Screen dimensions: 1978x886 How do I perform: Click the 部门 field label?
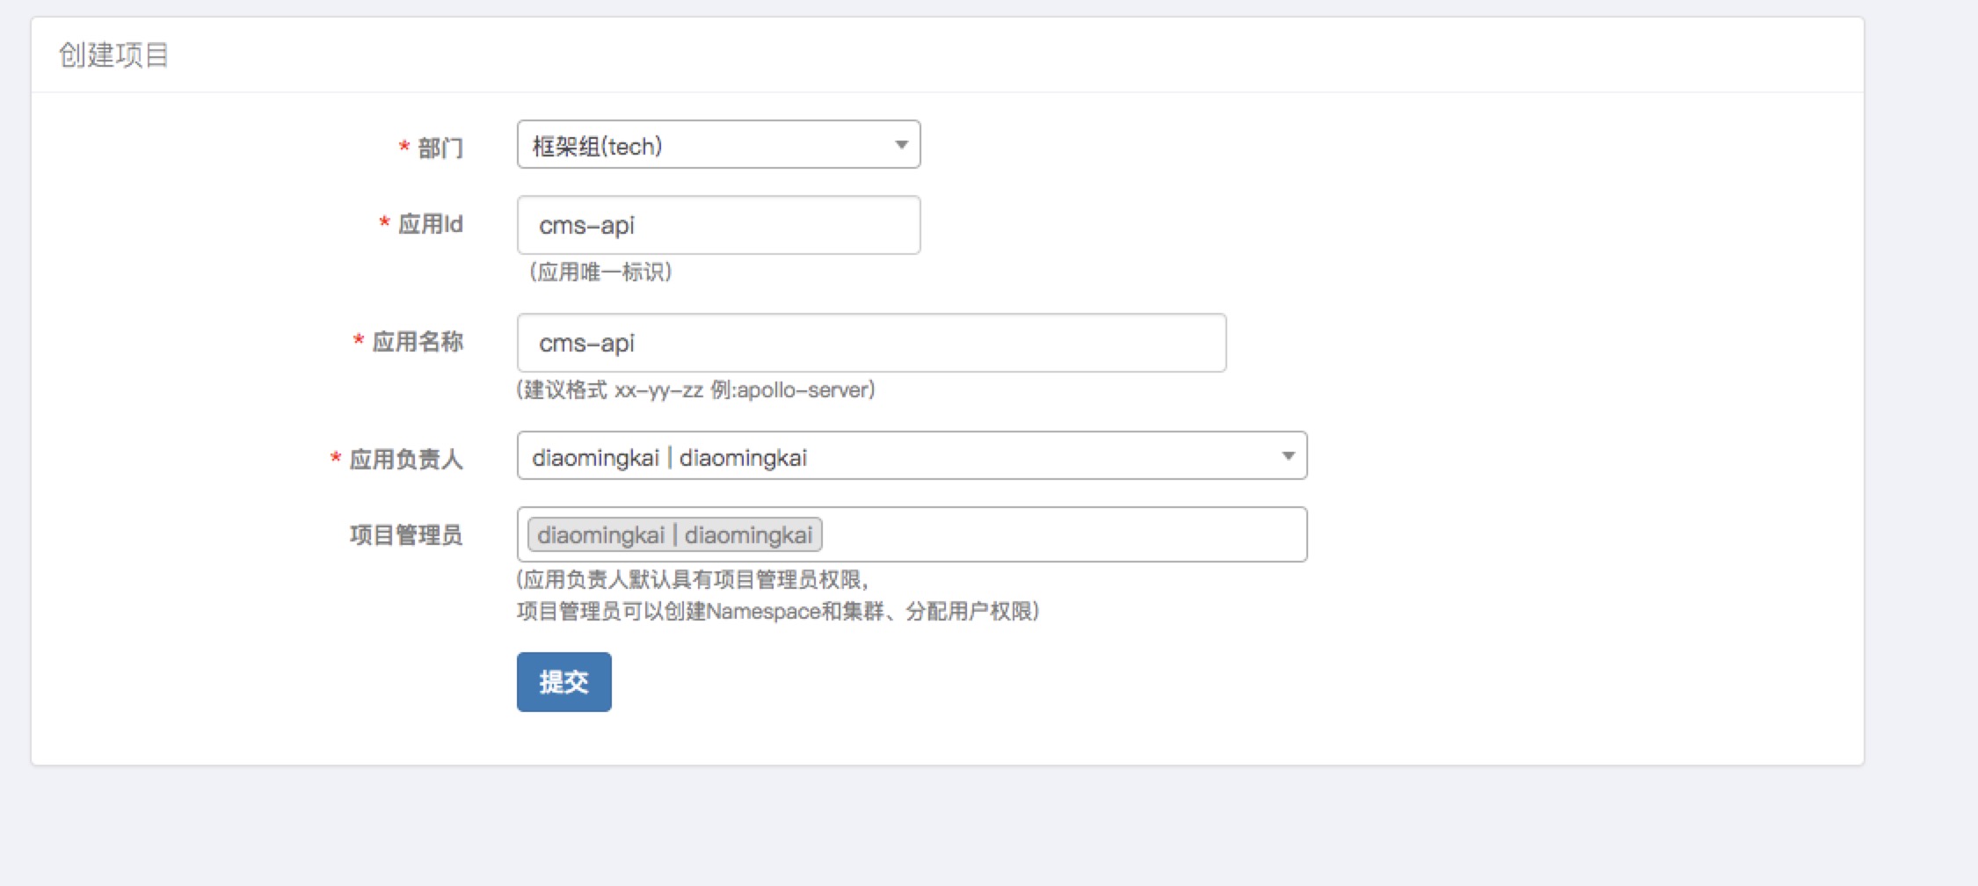click(x=440, y=148)
